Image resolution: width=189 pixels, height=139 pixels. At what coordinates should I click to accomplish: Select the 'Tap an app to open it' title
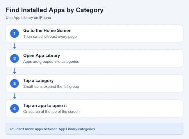point(45,106)
